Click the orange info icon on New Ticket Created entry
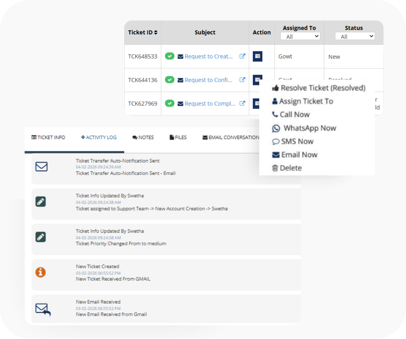The height and width of the screenshot is (339, 406). coord(41,272)
